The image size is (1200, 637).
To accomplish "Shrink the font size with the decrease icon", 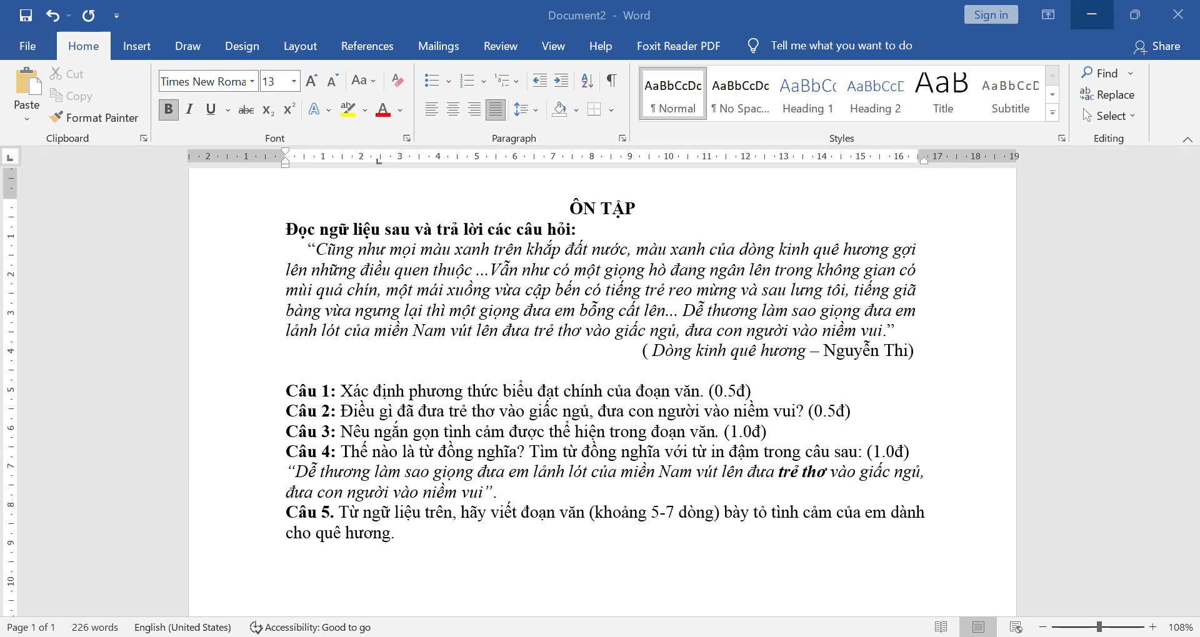I will coord(332,81).
